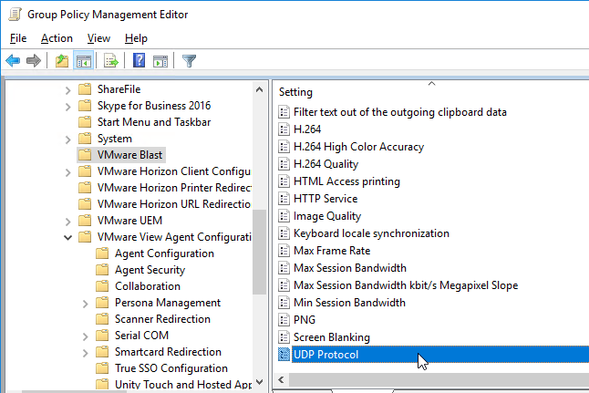This screenshot has width=589, height=393.
Task: Open Help via the question mark icon
Action: [x=139, y=60]
